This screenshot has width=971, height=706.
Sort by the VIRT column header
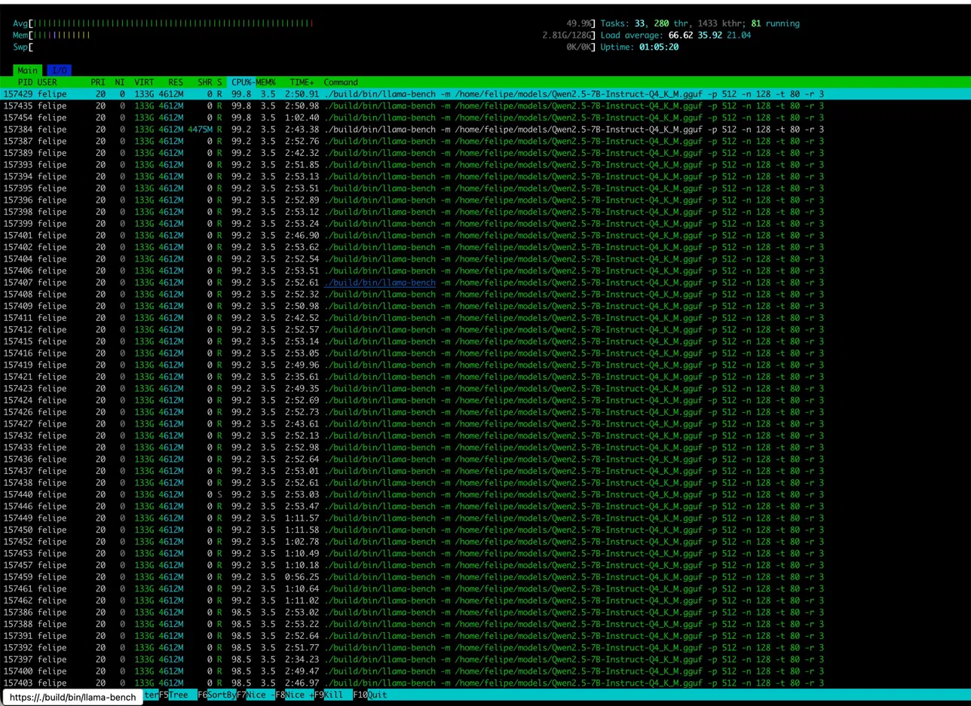[x=144, y=82]
